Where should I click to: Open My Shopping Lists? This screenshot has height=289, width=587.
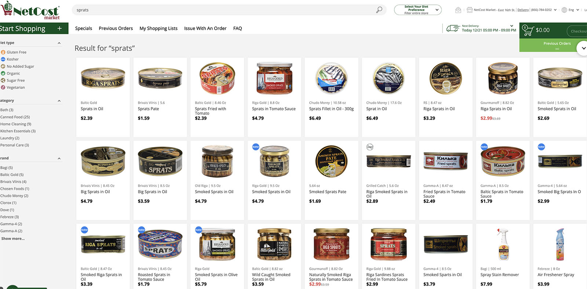click(158, 28)
